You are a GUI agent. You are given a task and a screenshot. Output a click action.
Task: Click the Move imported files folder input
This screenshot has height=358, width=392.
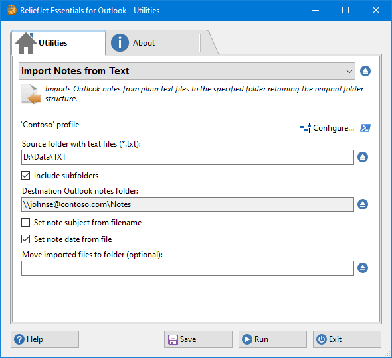[x=187, y=268]
